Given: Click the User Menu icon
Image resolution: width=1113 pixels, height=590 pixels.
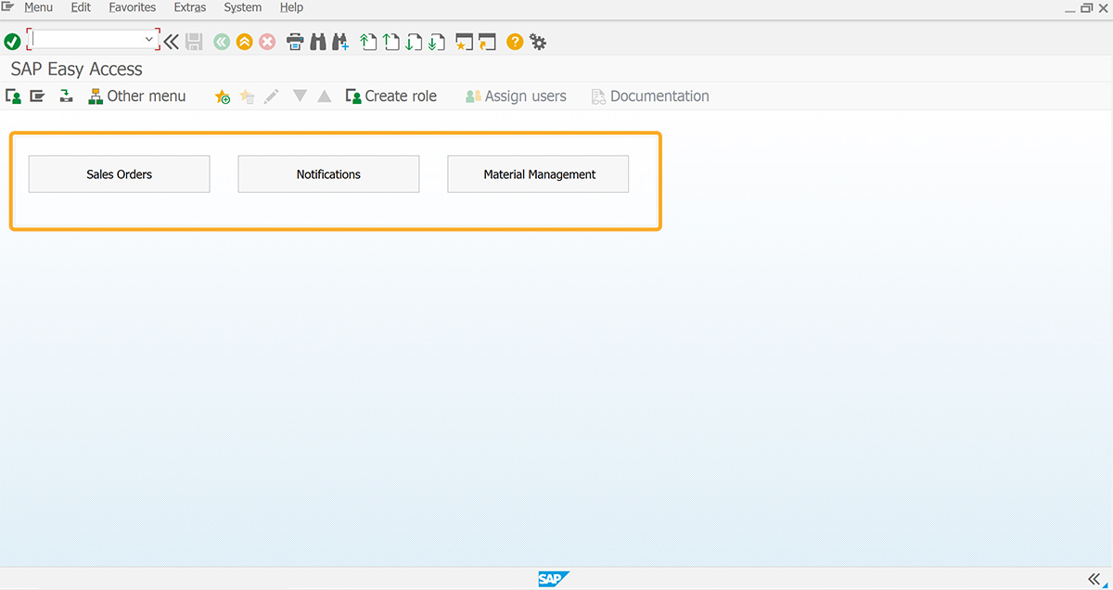Looking at the screenshot, I should pyautogui.click(x=13, y=96).
